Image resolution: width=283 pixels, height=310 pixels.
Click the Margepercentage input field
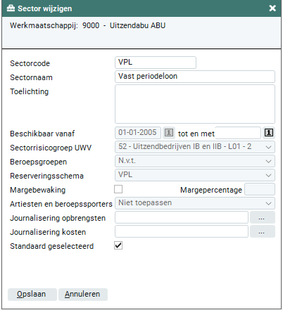pos(260,189)
